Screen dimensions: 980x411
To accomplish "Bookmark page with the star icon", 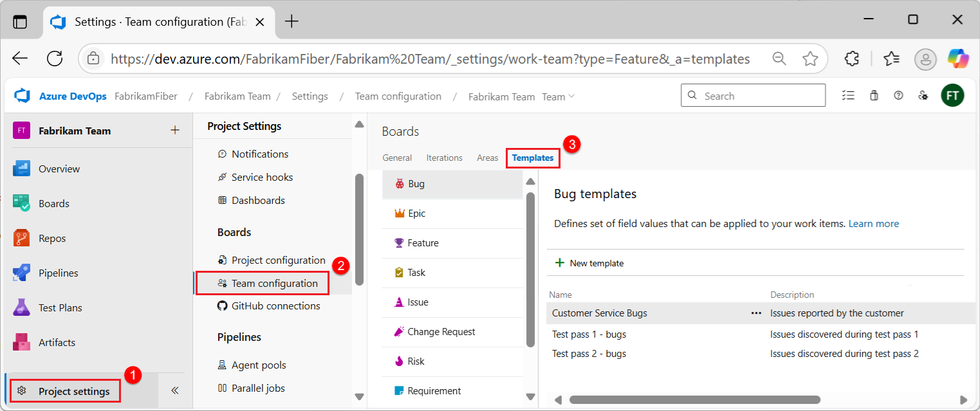I will click(810, 59).
